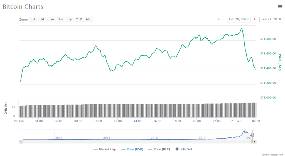
Task: Click the $11,600.00 price axis label
Action: (268, 54)
